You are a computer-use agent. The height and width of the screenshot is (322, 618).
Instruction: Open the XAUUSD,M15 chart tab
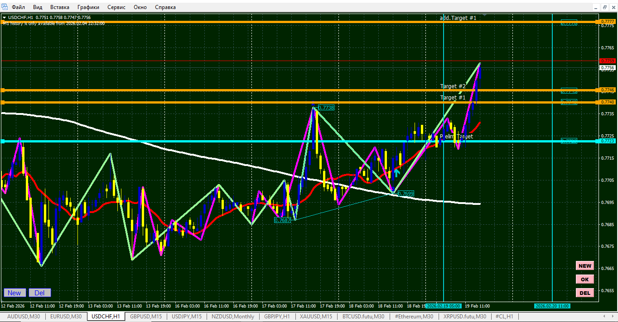pyautogui.click(x=316, y=317)
